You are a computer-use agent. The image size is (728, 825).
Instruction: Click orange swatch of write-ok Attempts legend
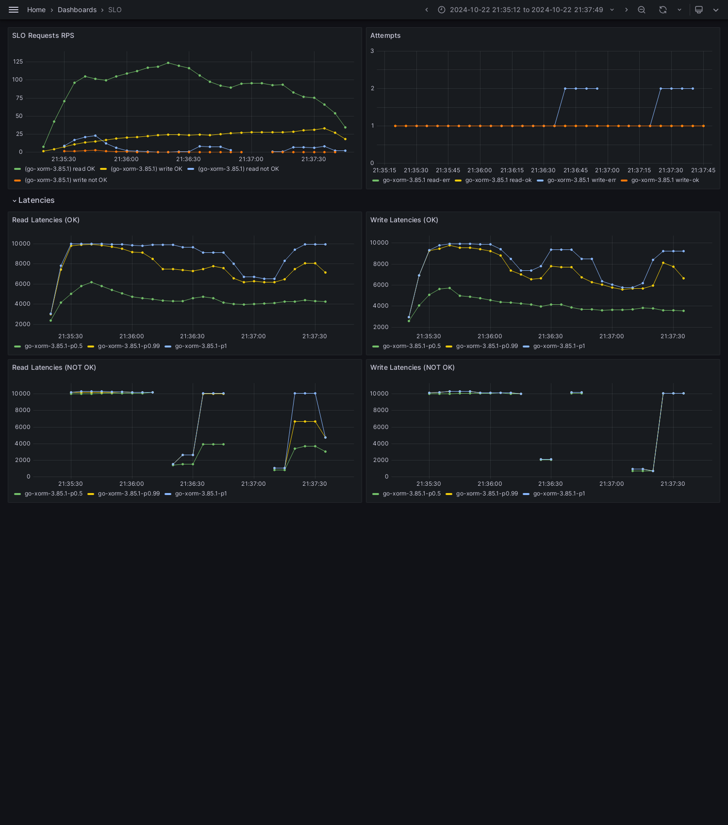click(x=624, y=180)
